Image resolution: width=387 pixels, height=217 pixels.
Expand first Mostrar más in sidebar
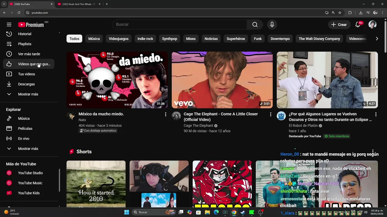click(29, 94)
